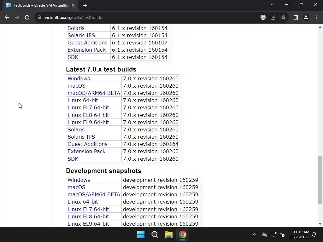
Task: Open the 7.0.x Linux 64-bit link
Action: 83,100
